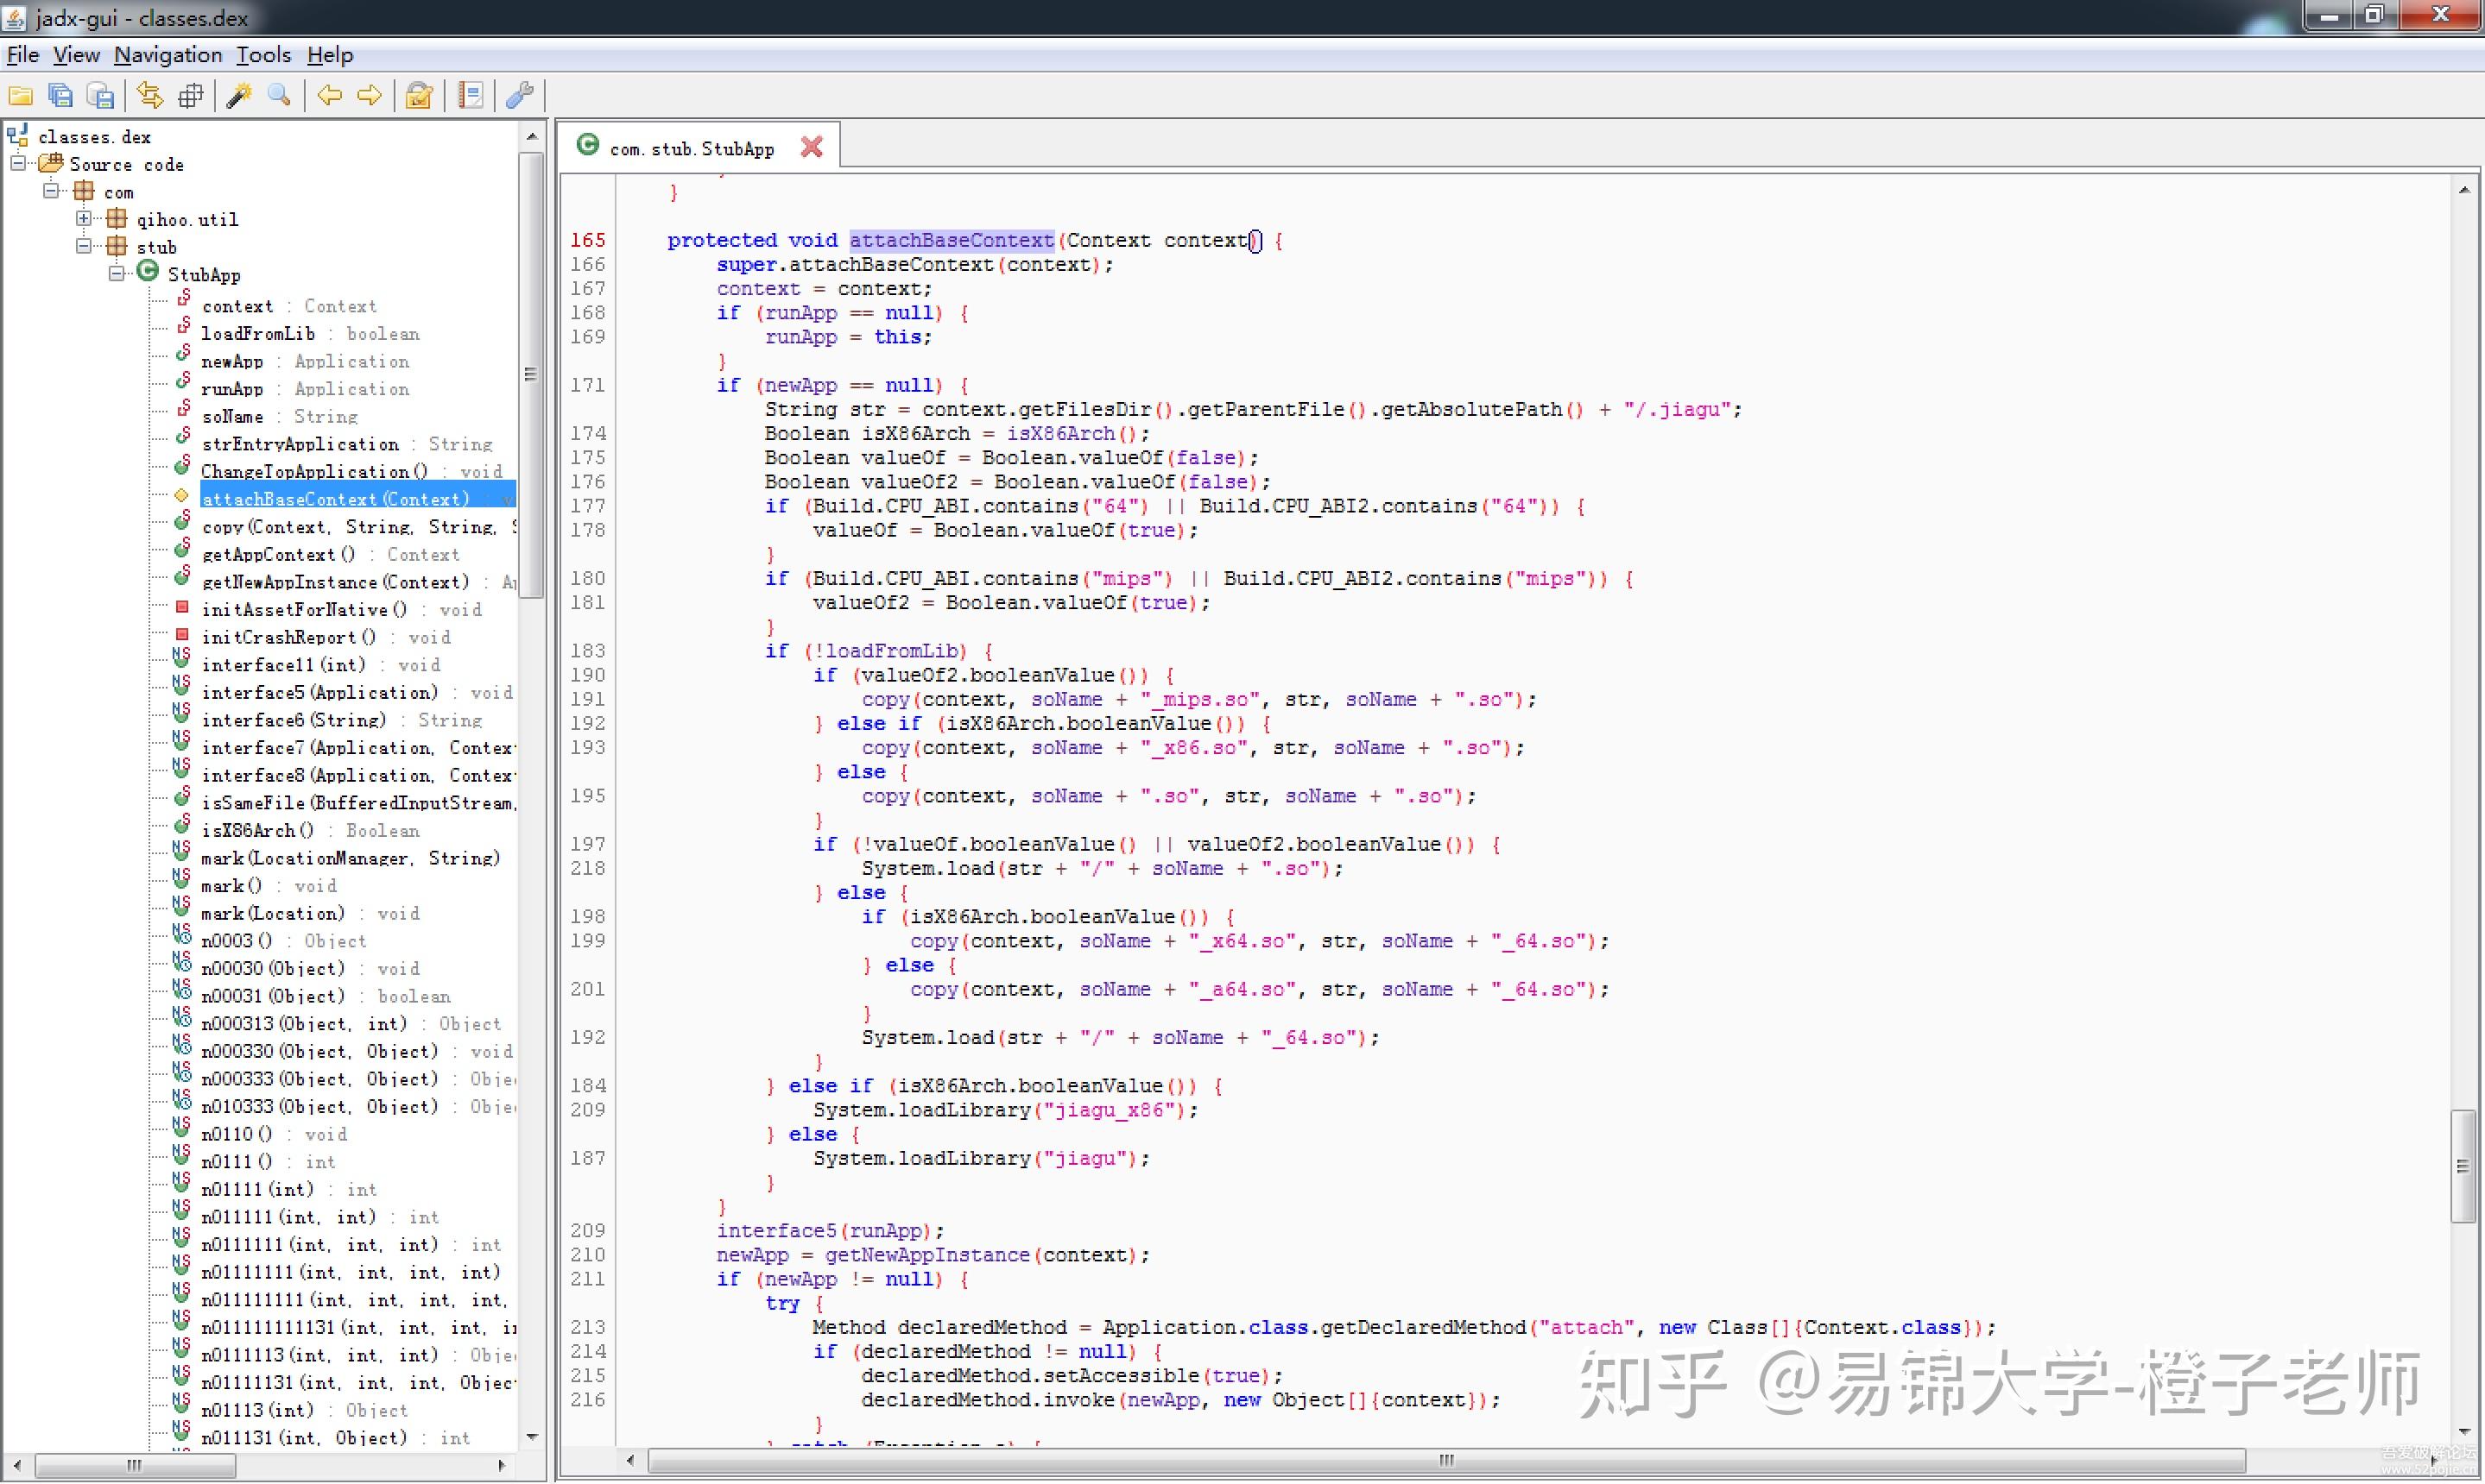Screen dimensions: 2485x1484
Task: Click code editor horizontal scrollbar thumb
Action: click(1446, 1461)
